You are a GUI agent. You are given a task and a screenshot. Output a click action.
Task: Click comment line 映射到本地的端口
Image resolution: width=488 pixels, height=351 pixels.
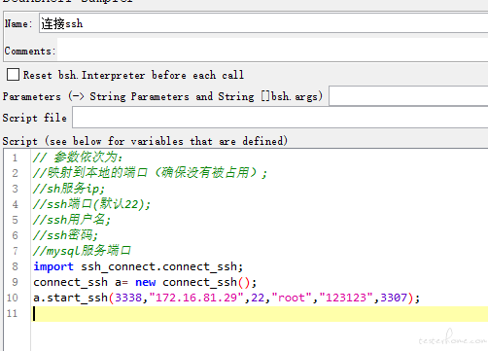pos(150,173)
